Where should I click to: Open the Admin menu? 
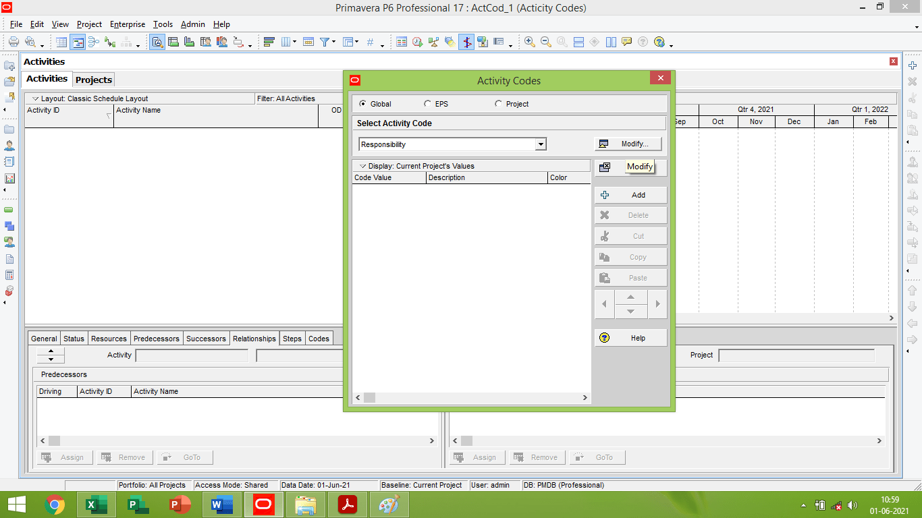point(192,24)
